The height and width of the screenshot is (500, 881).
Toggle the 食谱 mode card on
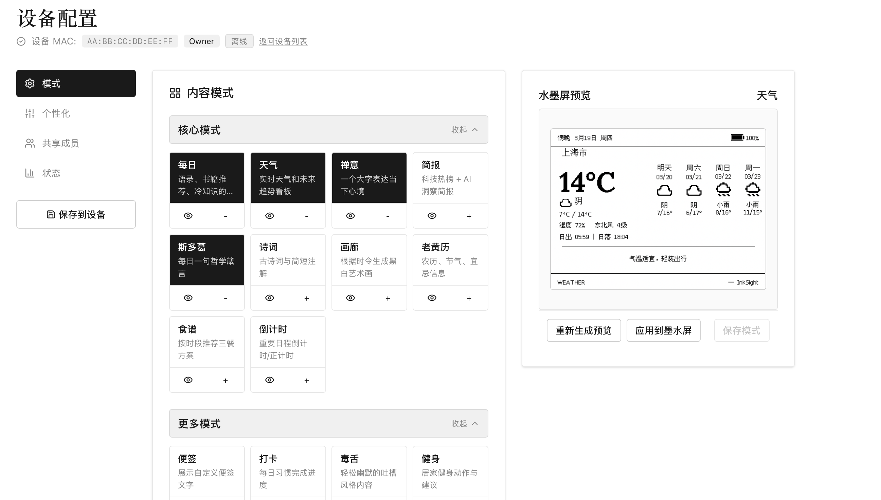206,342
